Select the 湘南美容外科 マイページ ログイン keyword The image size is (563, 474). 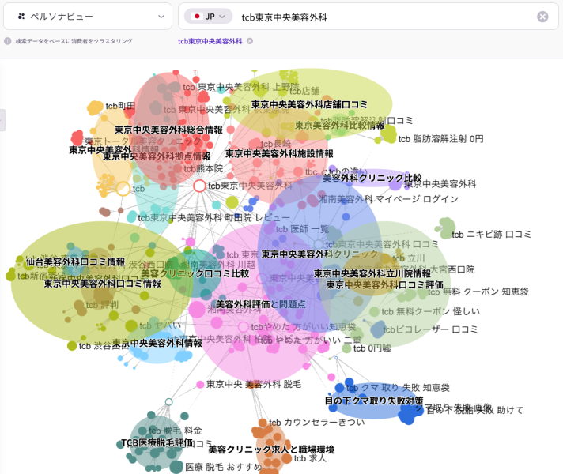tap(388, 199)
